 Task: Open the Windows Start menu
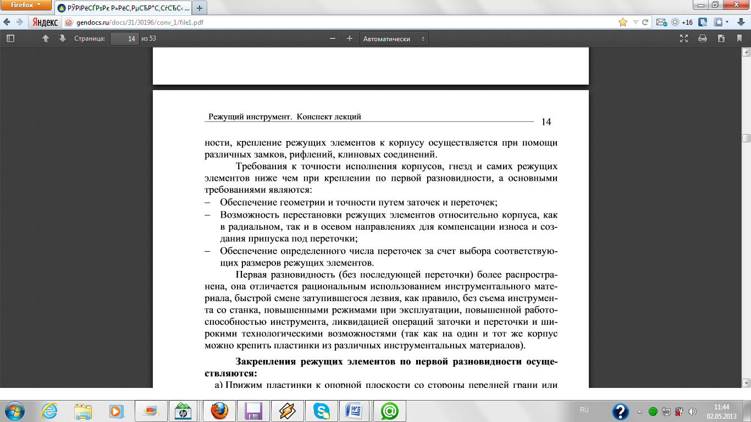[14, 410]
